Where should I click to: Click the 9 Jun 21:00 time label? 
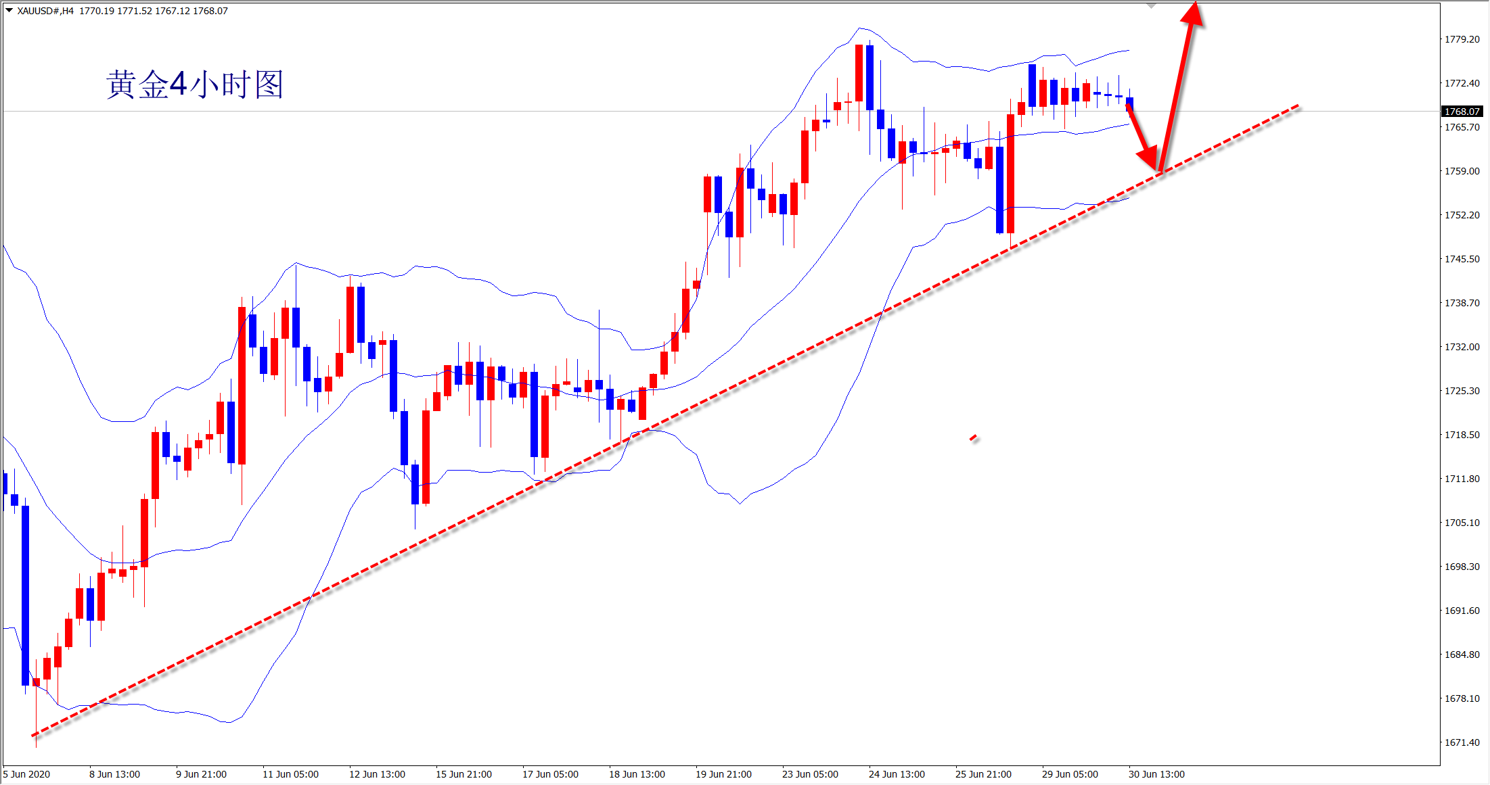(202, 774)
